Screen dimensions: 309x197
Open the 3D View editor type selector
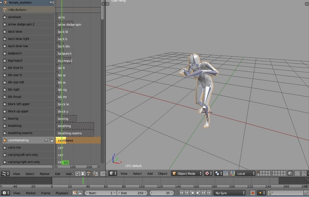click(113, 174)
